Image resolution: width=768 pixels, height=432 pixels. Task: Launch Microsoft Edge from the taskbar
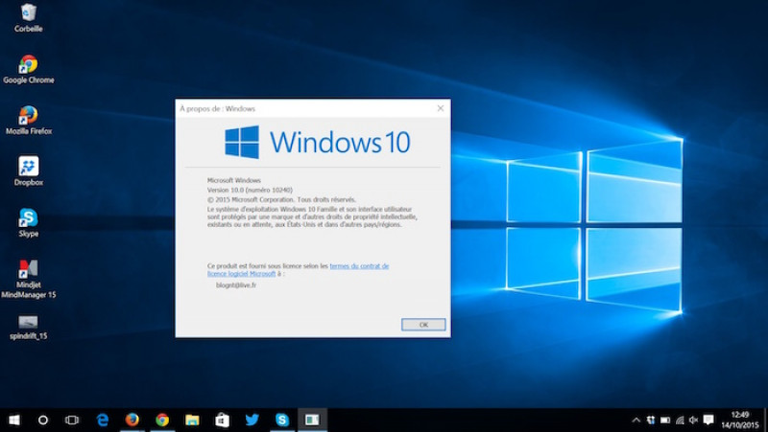(x=103, y=420)
